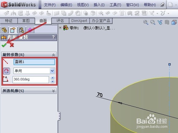Screen dimensions: 178x133
Task: Click the Zoom to Fit icon
Action: [146, 22]
